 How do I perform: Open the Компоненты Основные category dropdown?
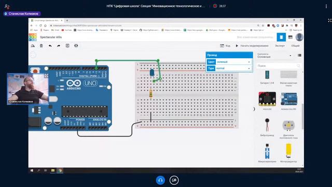(274, 56)
